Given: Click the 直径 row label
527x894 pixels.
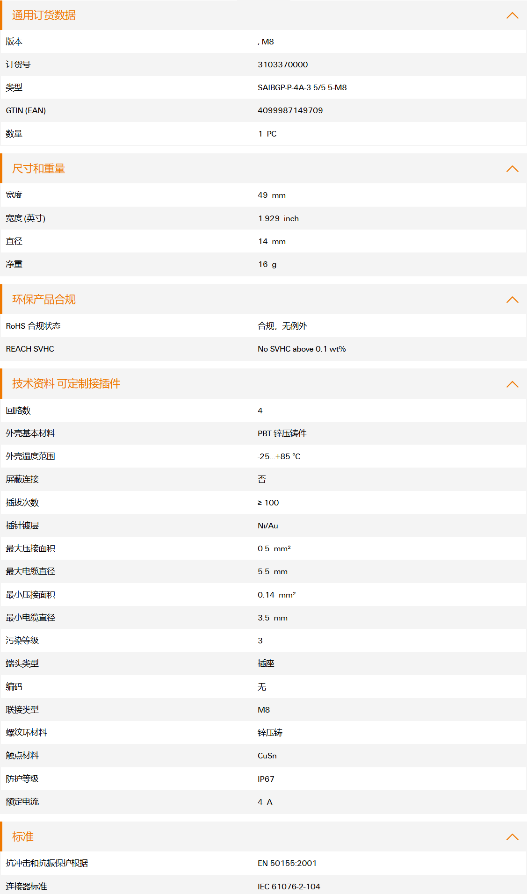Looking at the screenshot, I should pyautogui.click(x=14, y=241).
